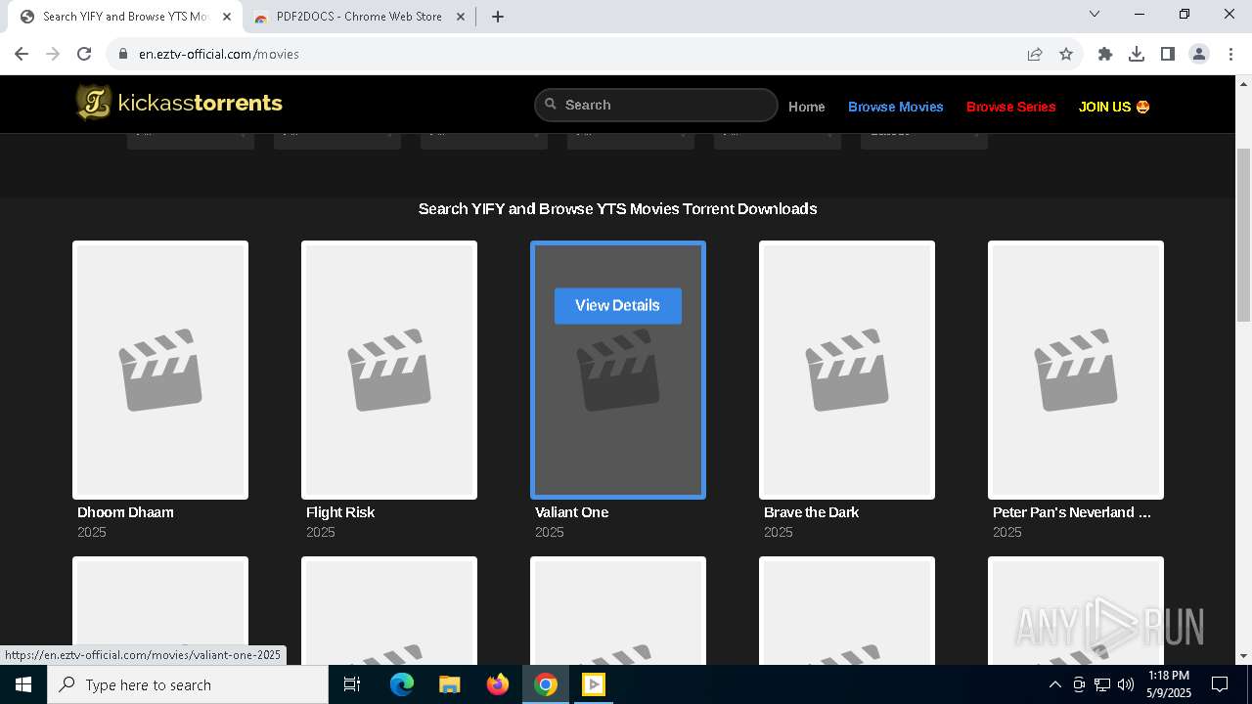Close the PDF2DOCS tab
This screenshot has height=704, width=1252.
[461, 17]
